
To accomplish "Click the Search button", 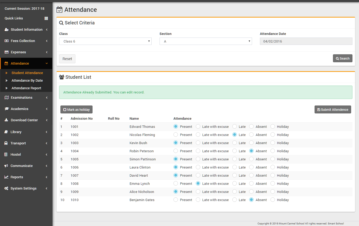I will coord(343,58).
